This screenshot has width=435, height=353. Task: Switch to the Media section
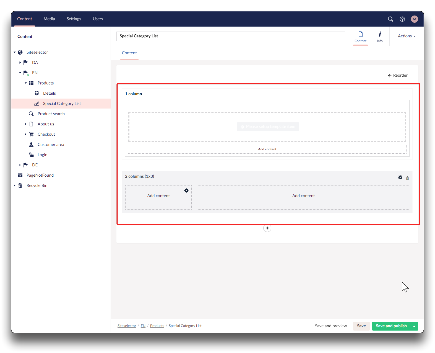49,19
